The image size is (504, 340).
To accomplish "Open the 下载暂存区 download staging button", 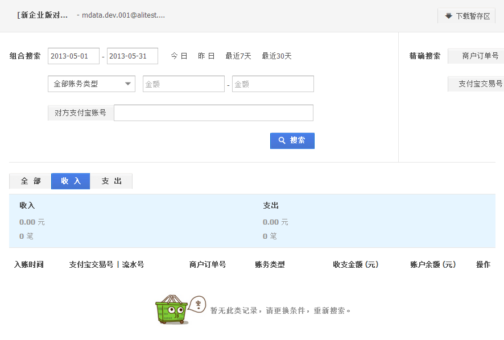I will coord(466,16).
